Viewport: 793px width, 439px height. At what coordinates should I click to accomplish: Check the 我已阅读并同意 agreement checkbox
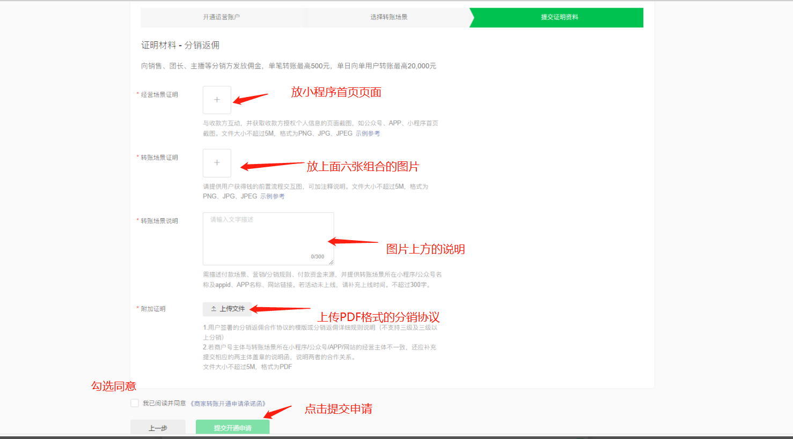pos(135,403)
